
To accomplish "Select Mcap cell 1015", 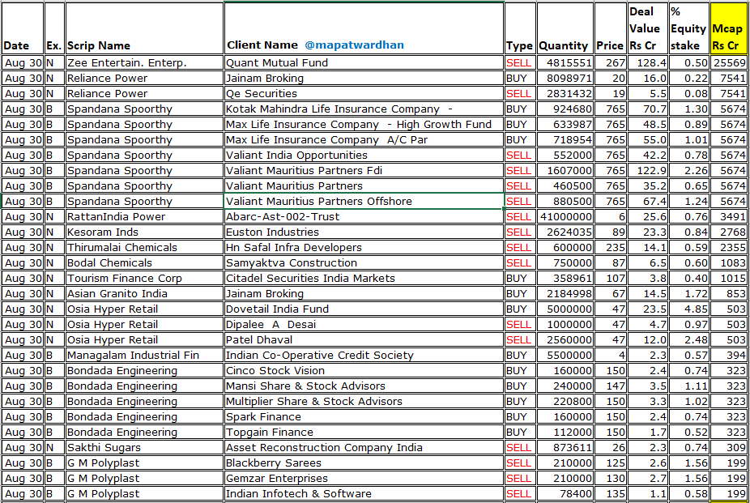I will 728,279.
